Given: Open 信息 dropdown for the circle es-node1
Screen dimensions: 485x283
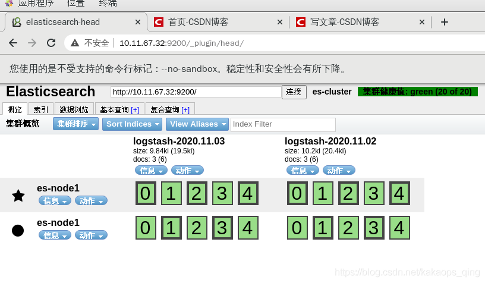Looking at the screenshot, I should [x=55, y=235].
